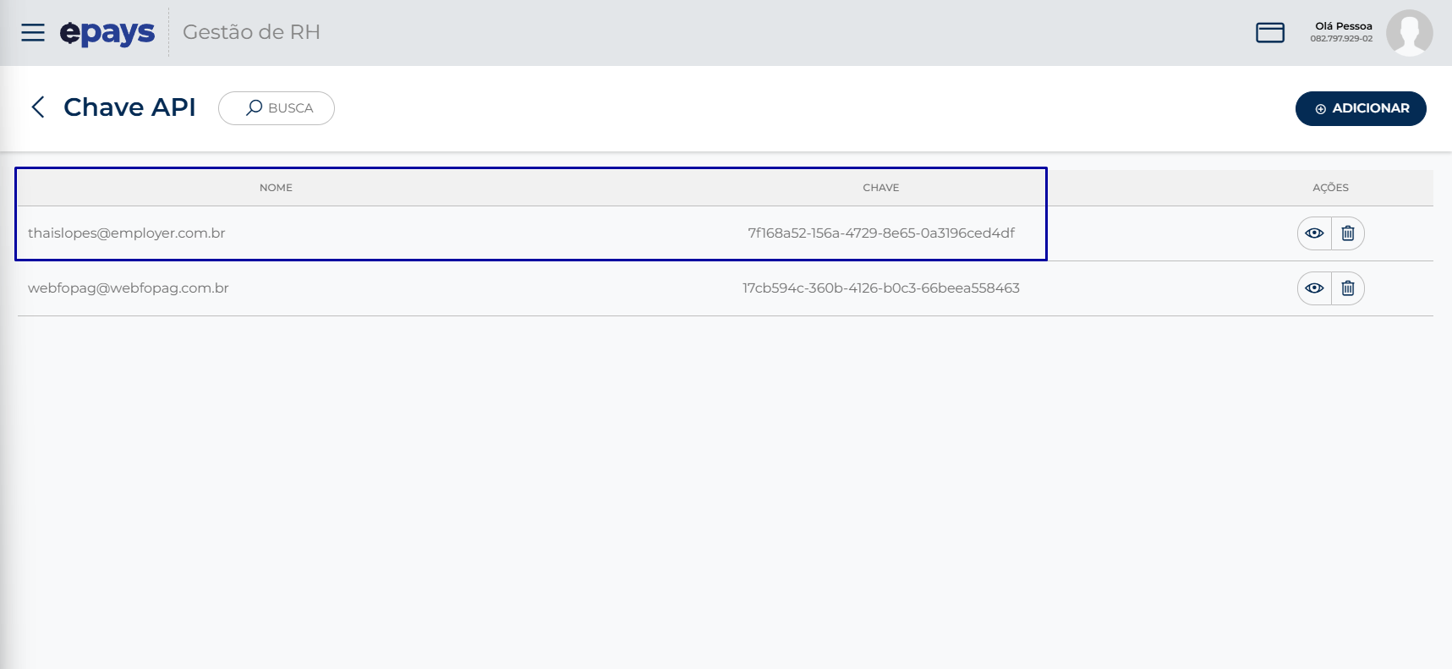The image size is (1452, 669).
Task: Click the CHAVE column header
Action: pyautogui.click(x=881, y=188)
